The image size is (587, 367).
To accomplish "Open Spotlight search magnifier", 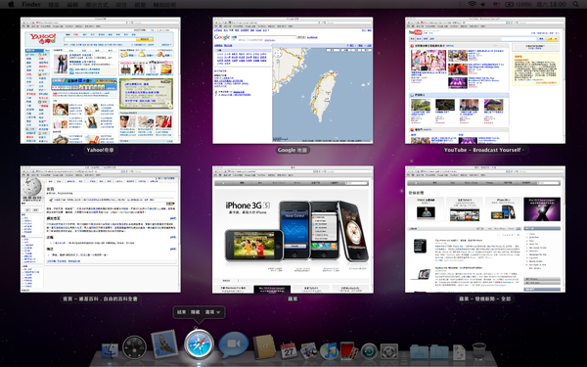I will coord(576,4).
